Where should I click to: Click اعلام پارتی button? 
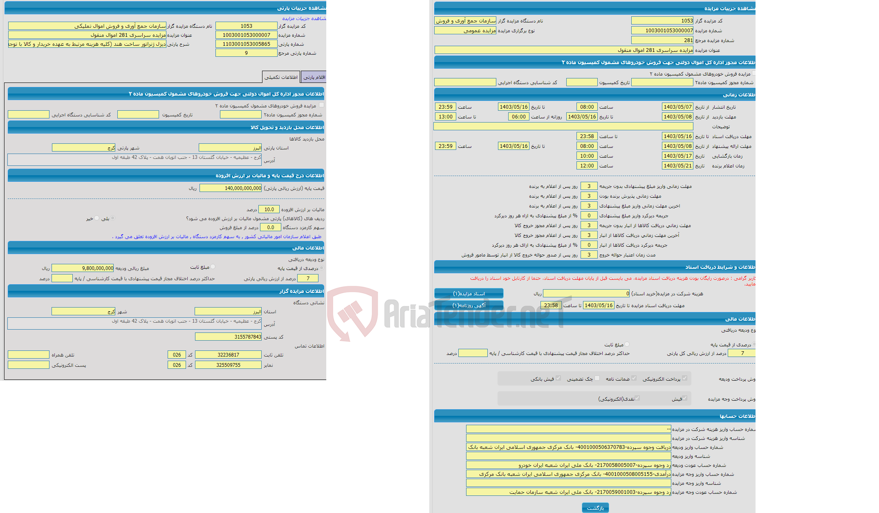(x=323, y=78)
